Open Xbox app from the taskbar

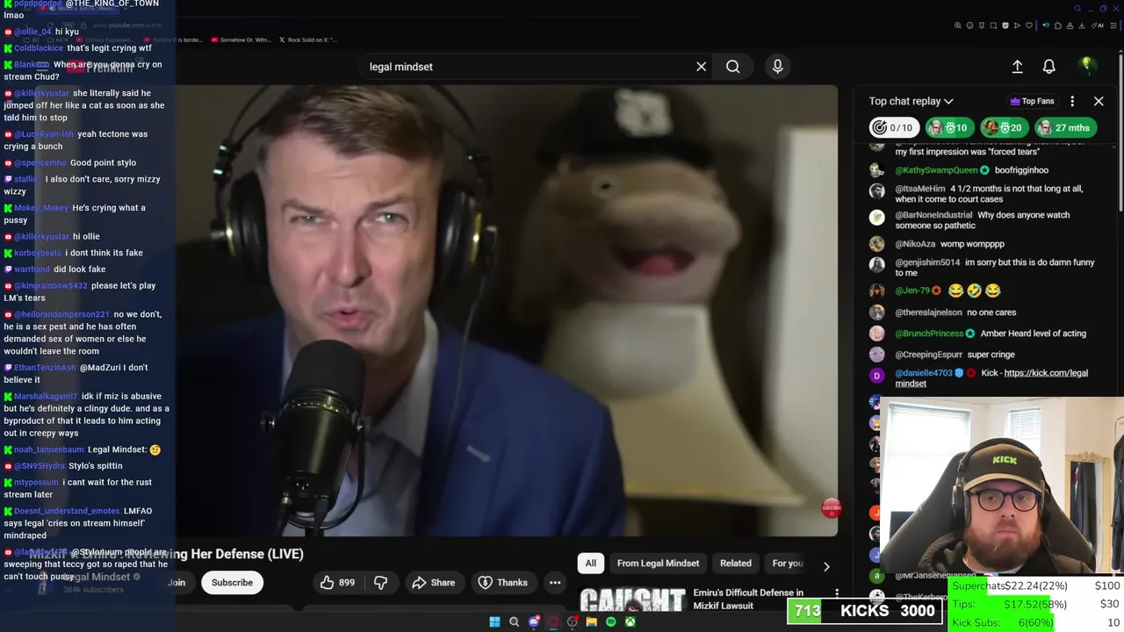(x=630, y=622)
